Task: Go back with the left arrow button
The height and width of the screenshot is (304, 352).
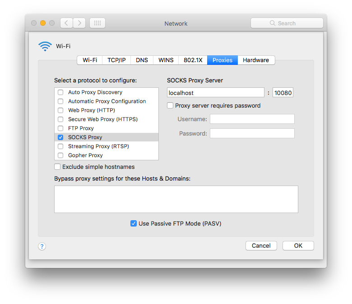Action: pos(66,23)
